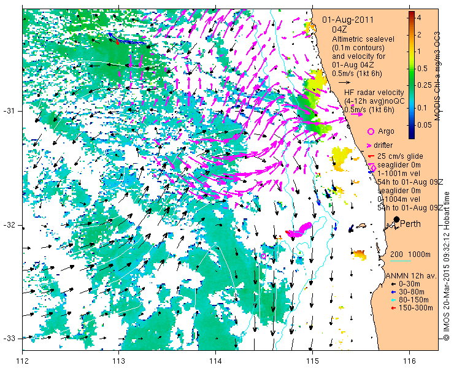The height and width of the screenshot is (368, 454).
Task: Click the colorbar value 0.05
Action: coord(424,125)
